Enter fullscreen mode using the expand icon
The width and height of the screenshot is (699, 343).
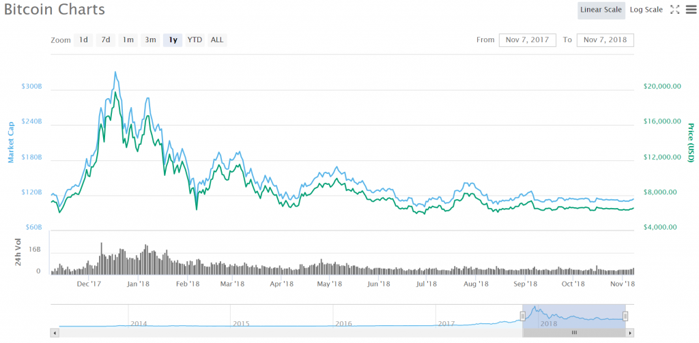tap(674, 10)
